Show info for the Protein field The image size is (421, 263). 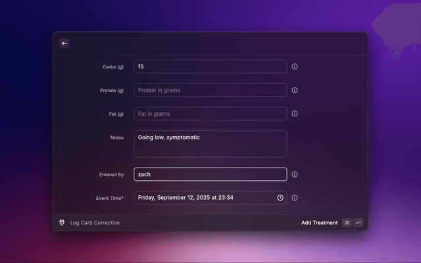[x=295, y=90]
